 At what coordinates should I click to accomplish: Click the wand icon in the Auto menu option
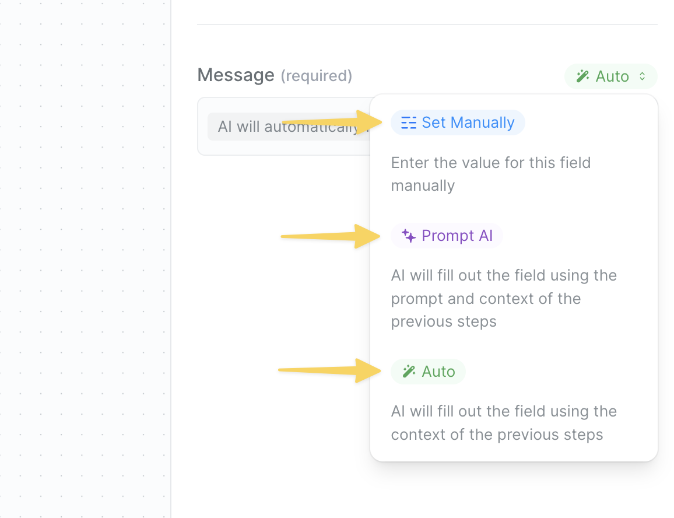409,372
